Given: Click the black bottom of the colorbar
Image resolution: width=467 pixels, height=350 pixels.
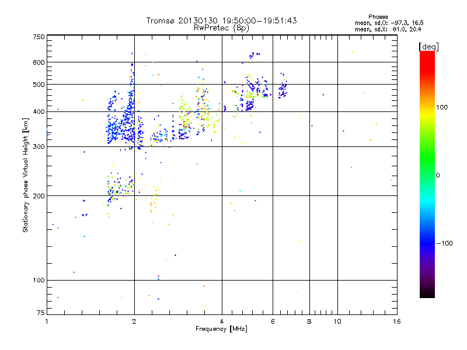Looking at the screenshot, I should click(427, 293).
